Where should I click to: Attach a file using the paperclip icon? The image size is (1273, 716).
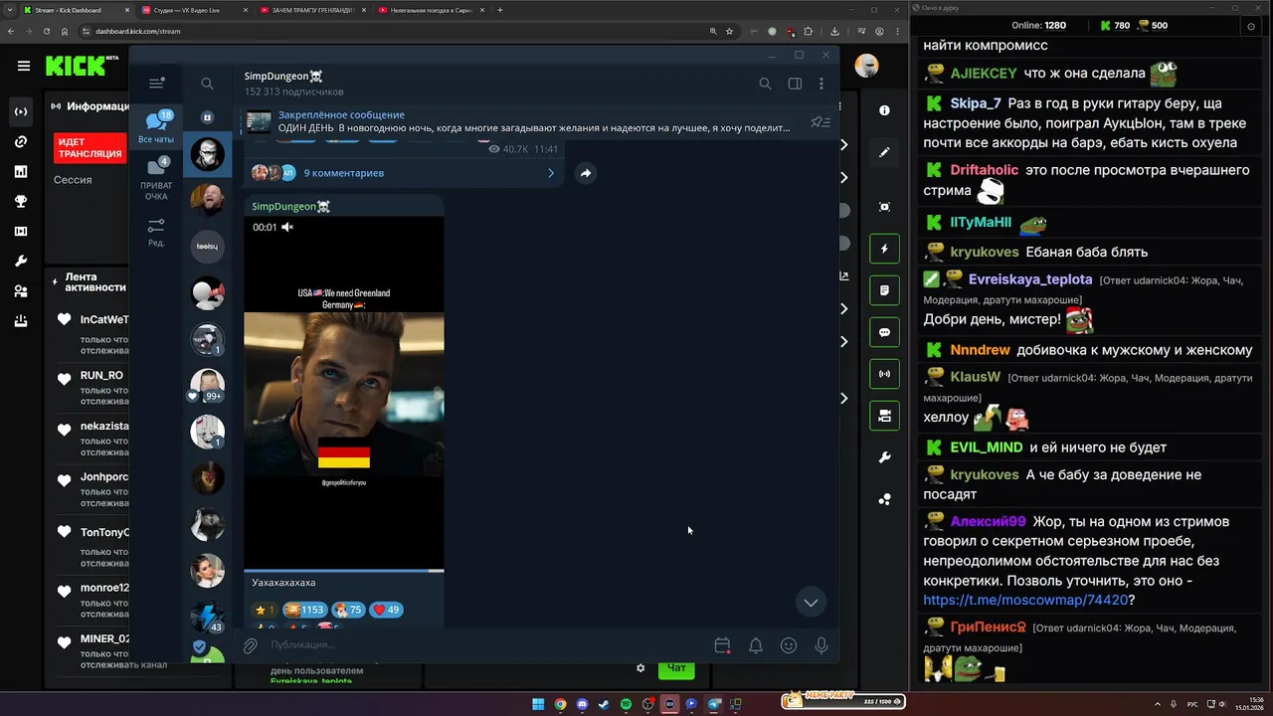click(x=251, y=645)
